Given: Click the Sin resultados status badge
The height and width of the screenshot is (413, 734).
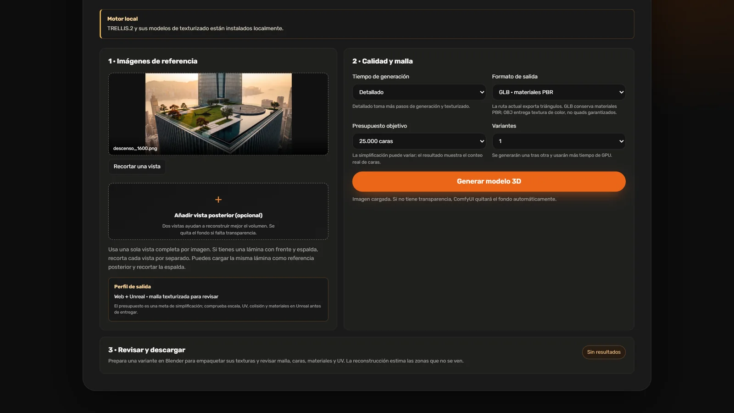Looking at the screenshot, I should [604, 352].
